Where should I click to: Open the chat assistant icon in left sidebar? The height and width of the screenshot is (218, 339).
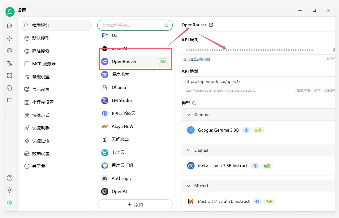[10, 26]
